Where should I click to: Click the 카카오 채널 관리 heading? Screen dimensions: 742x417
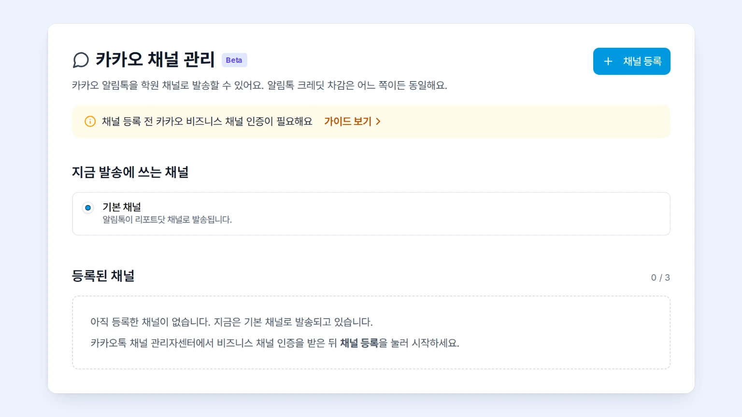tap(155, 59)
